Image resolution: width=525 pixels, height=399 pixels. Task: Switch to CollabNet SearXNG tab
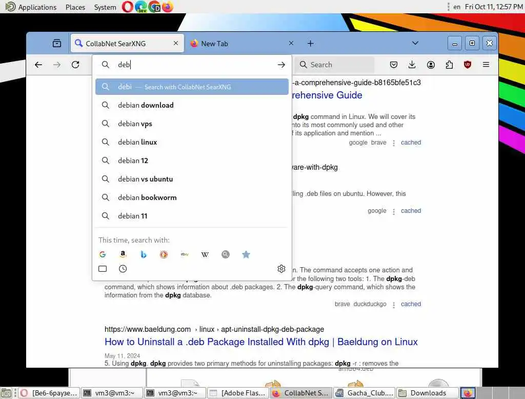127,43
